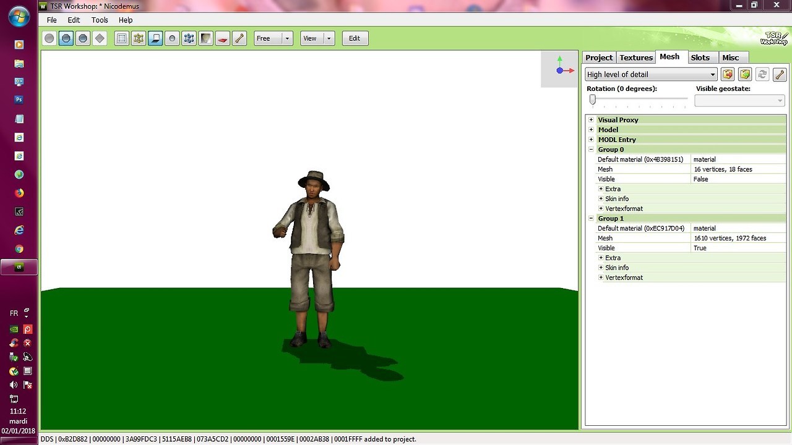Click the yellow wireframe cube toolbar icon
Image resolution: width=792 pixels, height=445 pixels.
pos(139,38)
